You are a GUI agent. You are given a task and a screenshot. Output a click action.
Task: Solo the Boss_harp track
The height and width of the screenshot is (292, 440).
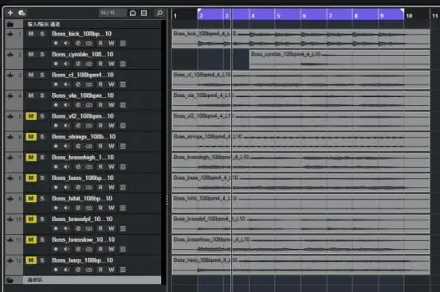point(42,260)
